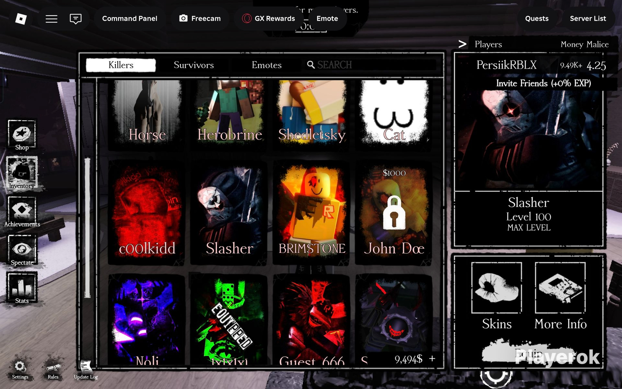The width and height of the screenshot is (622, 389).
Task: Click the 9,494$ money balance
Action: point(409,359)
